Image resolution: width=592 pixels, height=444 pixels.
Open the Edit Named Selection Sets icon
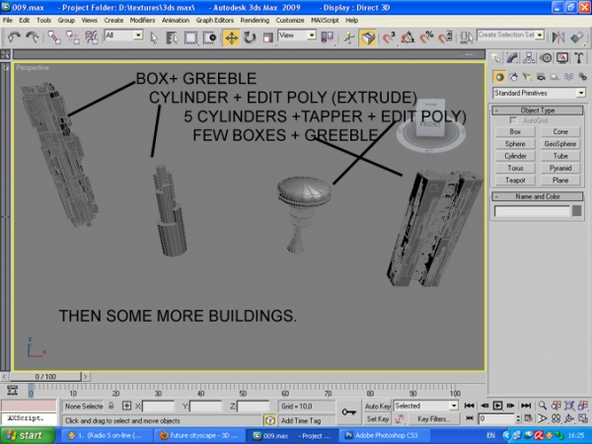coord(467,37)
